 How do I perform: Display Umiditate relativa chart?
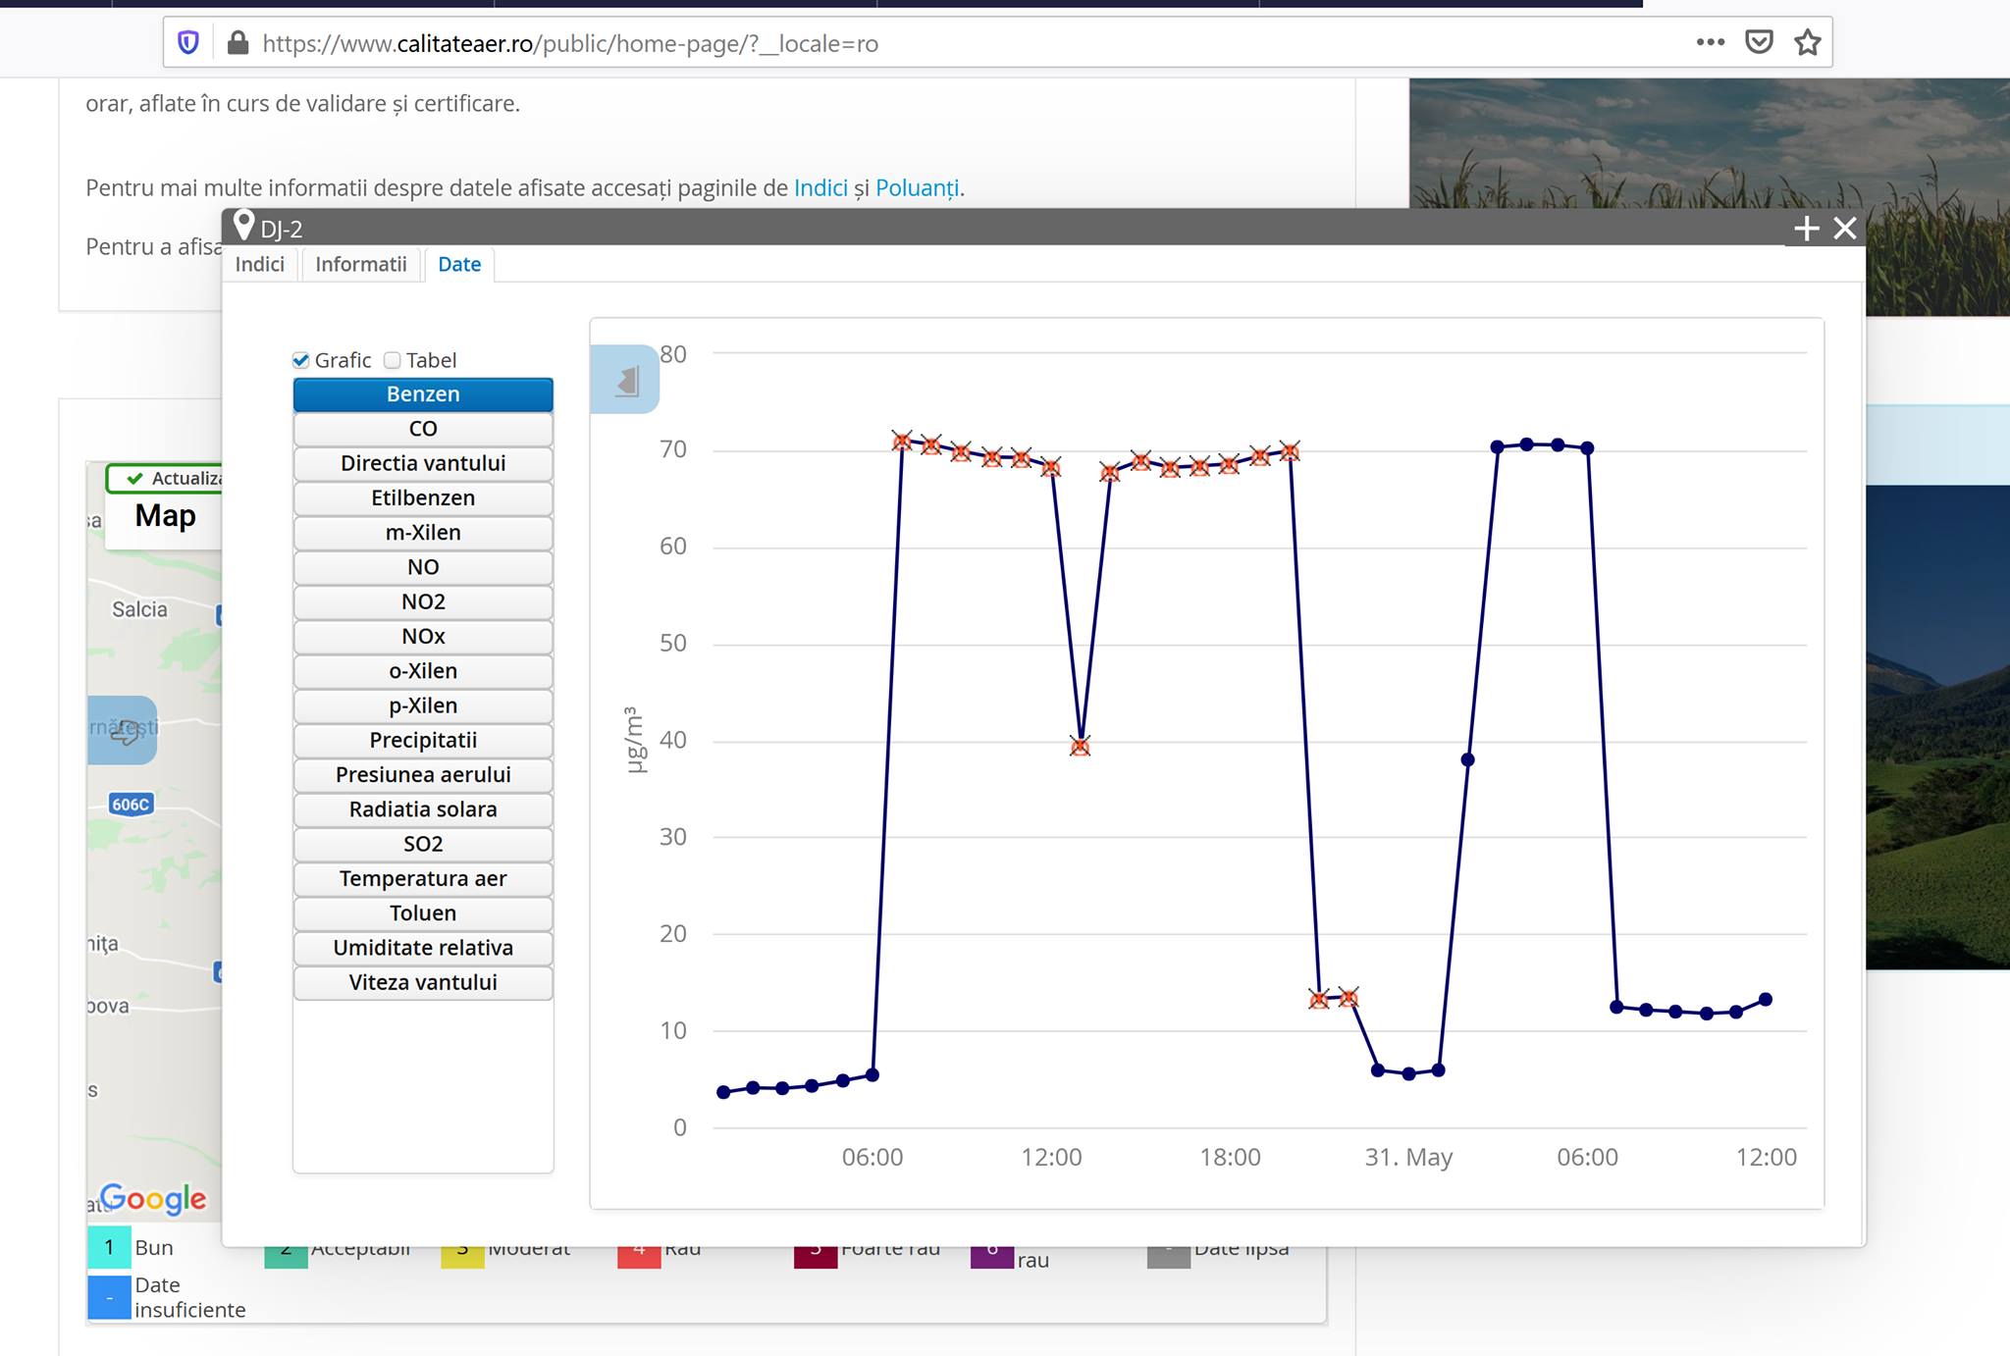click(423, 948)
